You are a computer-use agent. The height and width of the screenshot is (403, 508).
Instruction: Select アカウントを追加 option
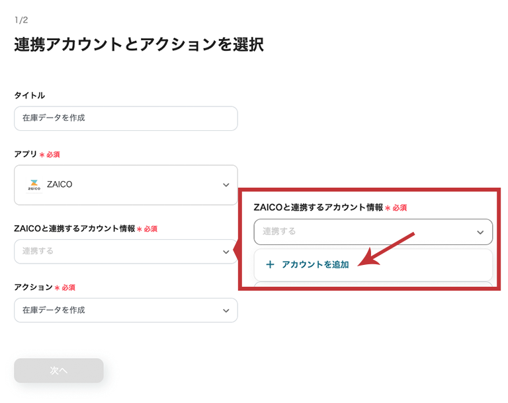tap(373, 265)
